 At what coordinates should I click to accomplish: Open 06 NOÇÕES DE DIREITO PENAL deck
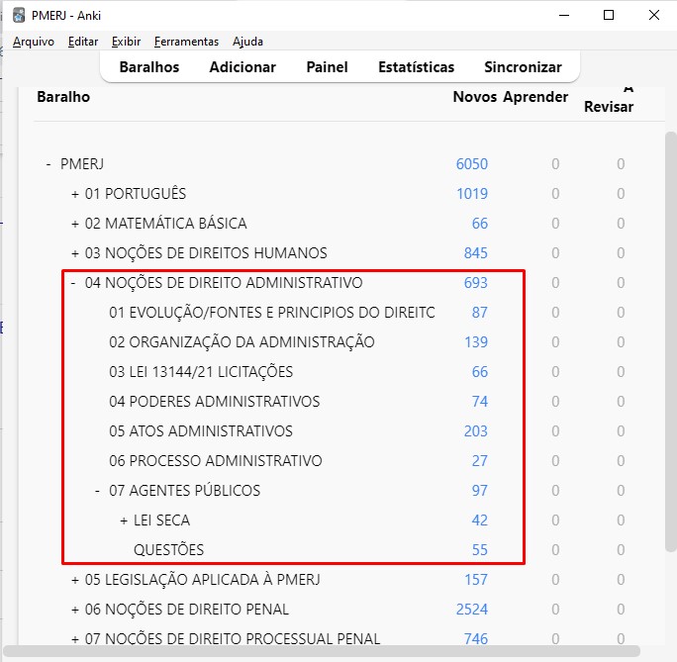click(x=187, y=610)
